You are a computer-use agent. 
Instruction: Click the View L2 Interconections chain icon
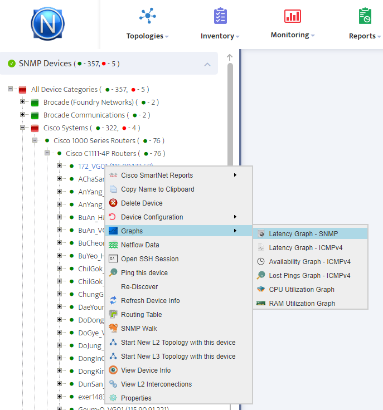pyautogui.click(x=113, y=384)
